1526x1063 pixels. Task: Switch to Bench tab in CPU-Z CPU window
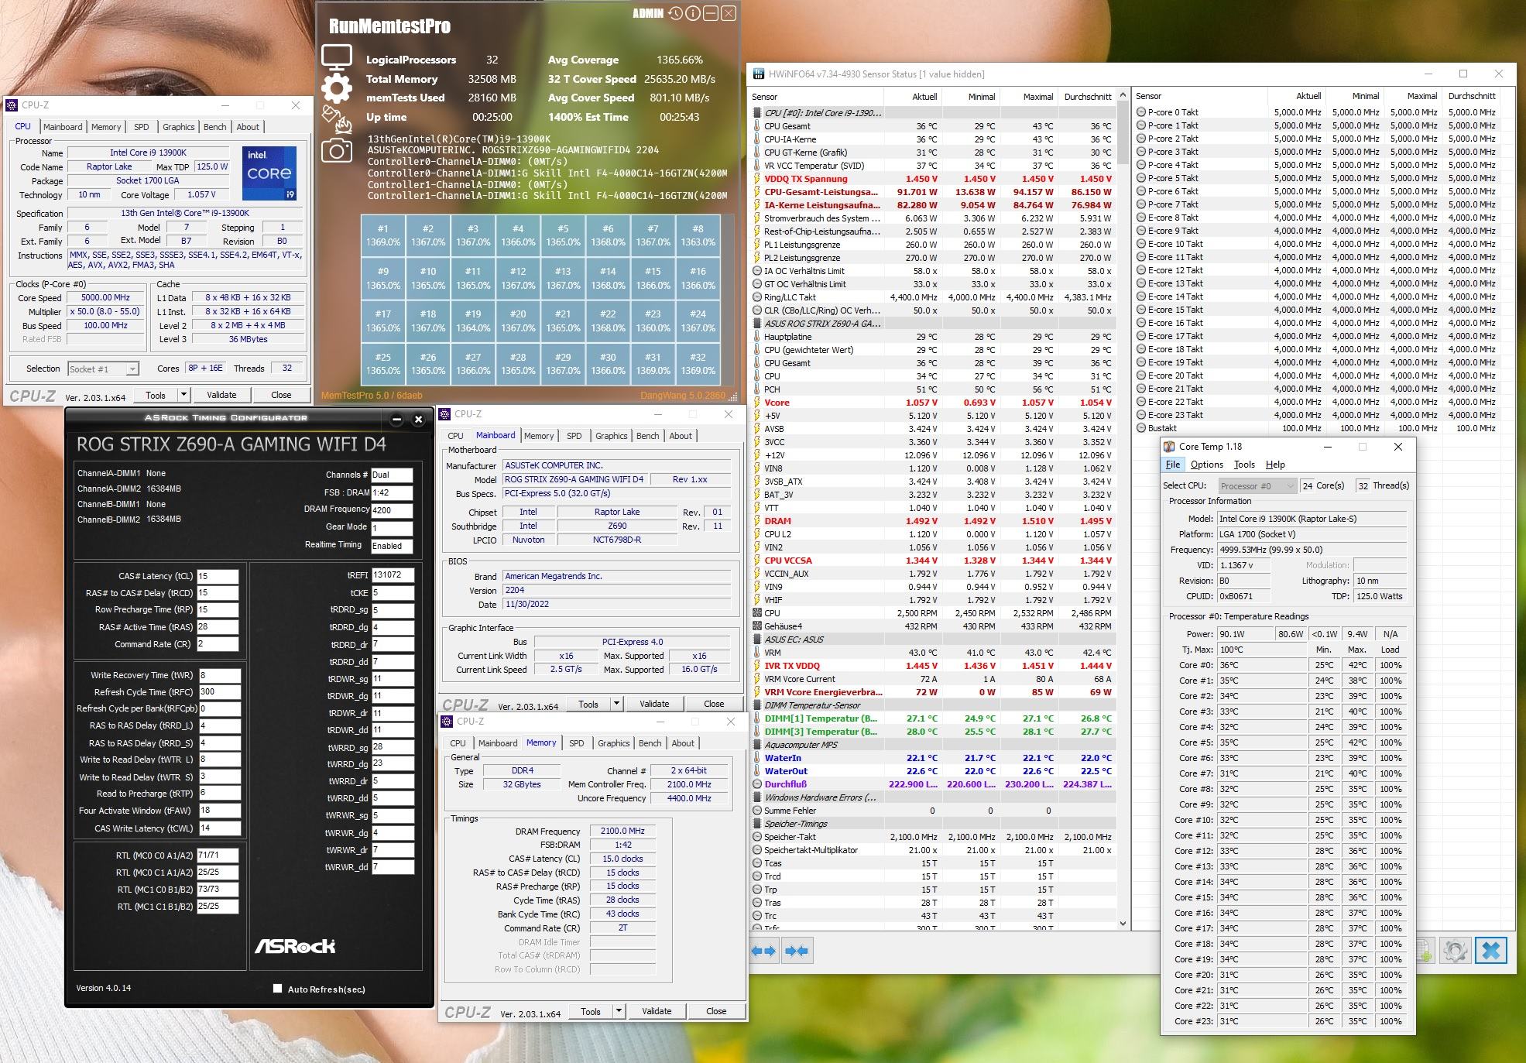click(215, 127)
